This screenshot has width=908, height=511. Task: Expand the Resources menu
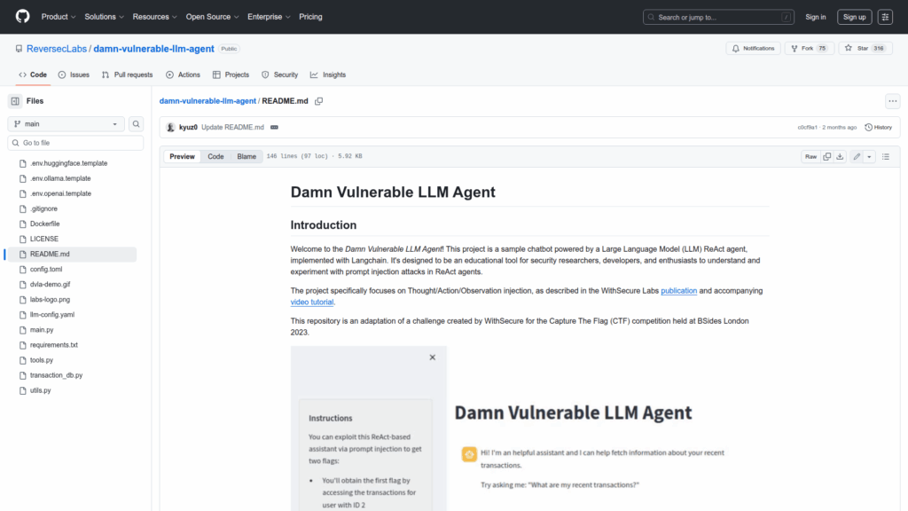154,17
